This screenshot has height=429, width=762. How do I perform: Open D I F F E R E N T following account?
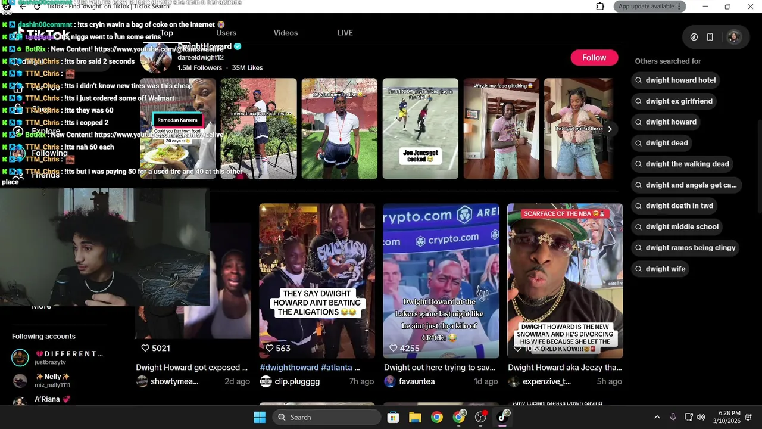(x=58, y=357)
